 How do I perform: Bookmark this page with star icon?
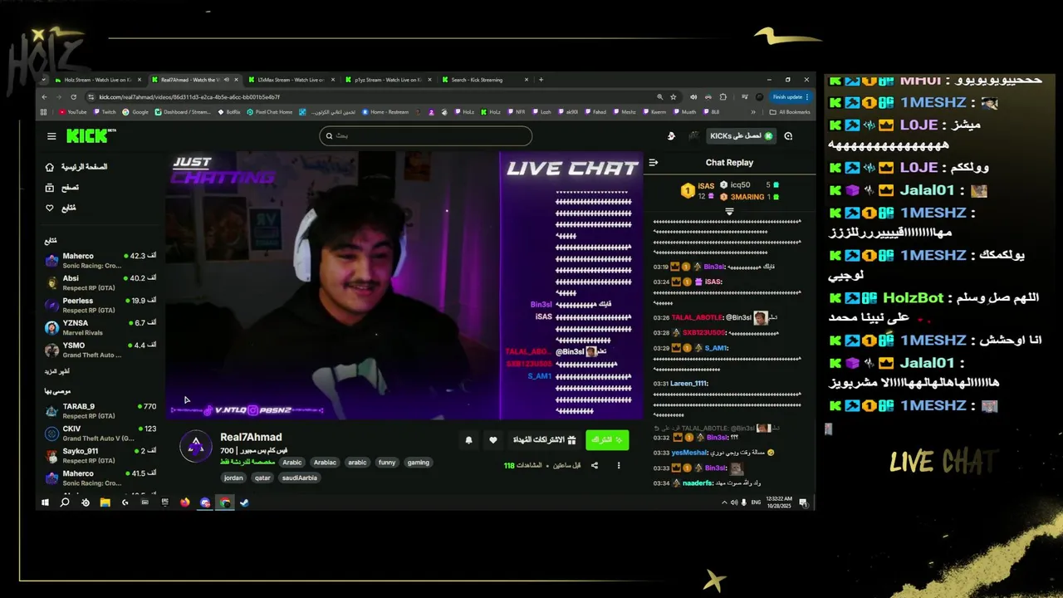pyautogui.click(x=674, y=97)
